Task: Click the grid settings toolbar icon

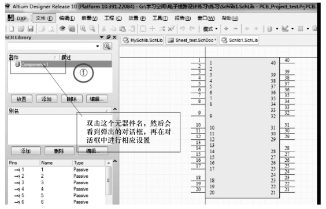Action: pos(300,29)
